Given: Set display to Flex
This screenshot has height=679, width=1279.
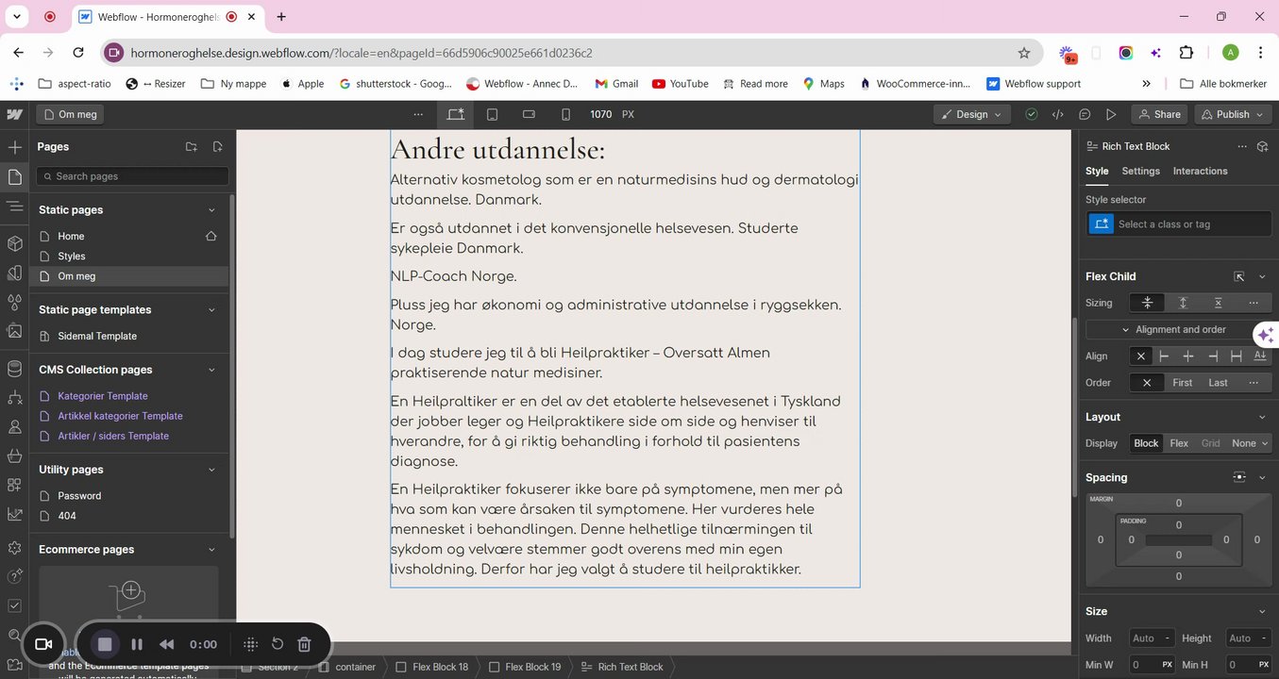Looking at the screenshot, I should point(1179,443).
